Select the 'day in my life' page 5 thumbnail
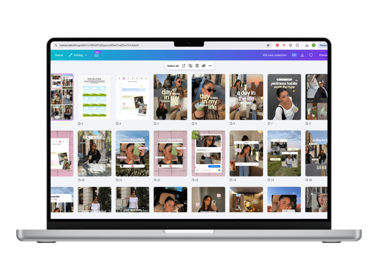Screen dimensions: 378x270 coord(208,97)
